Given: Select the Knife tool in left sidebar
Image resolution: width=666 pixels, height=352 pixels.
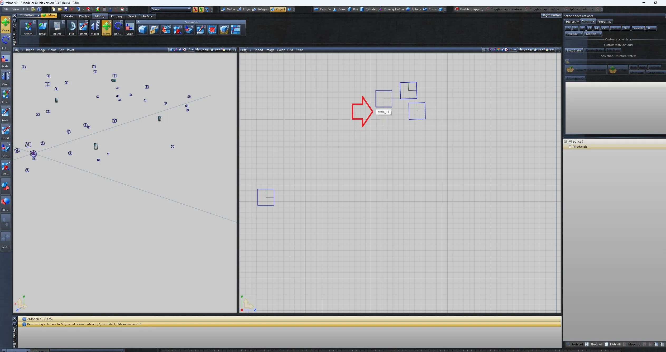Looking at the screenshot, I should [x=5, y=114].
